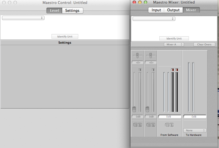The width and height of the screenshot is (219, 148).
Task: Open the Input tab in Maestro Mixer
Action: (x=156, y=10)
